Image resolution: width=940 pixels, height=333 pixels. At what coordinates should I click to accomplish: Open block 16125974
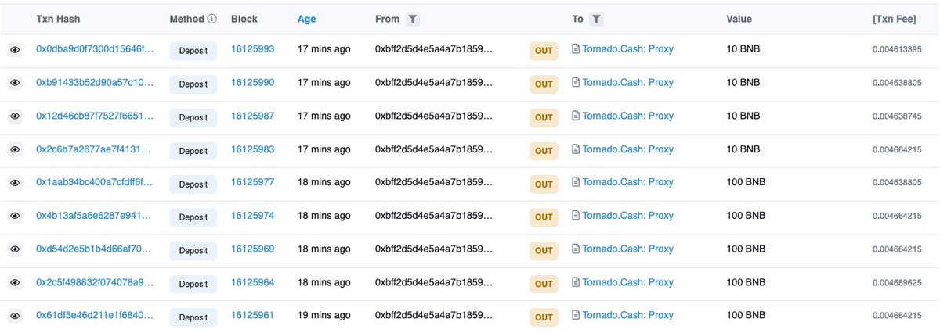(x=252, y=215)
